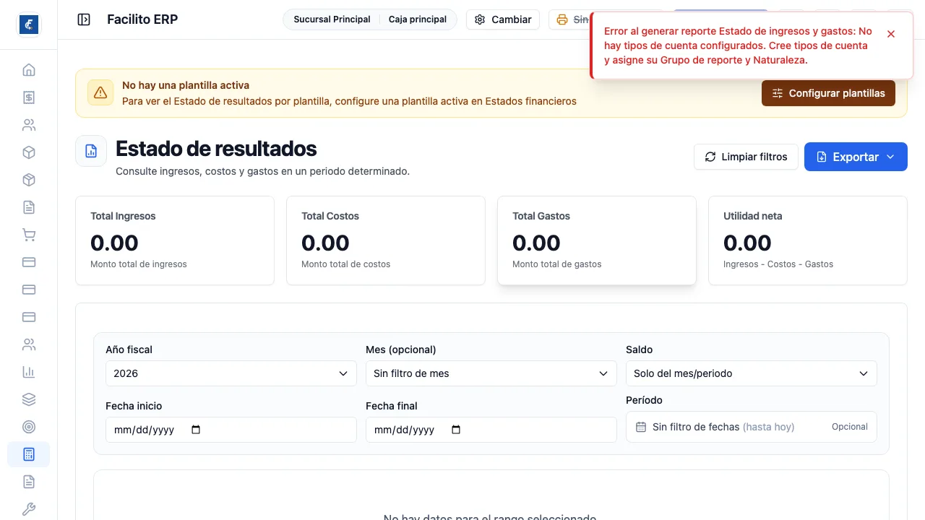Open the dollar receipt sidebar icon

click(x=29, y=97)
